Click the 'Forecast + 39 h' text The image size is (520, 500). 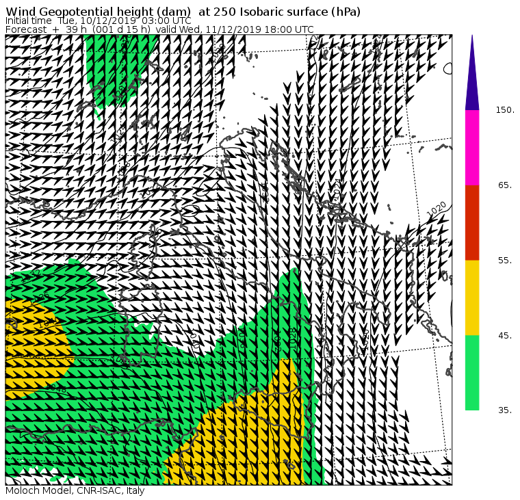pos(46,29)
